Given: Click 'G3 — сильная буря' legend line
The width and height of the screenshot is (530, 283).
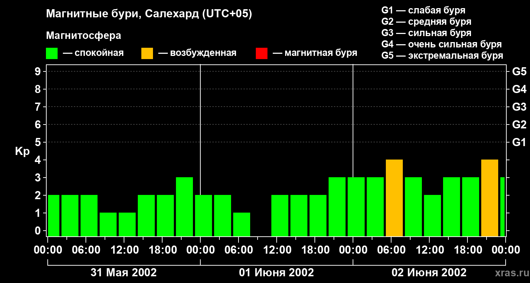Looking at the screenshot, I should tap(426, 33).
